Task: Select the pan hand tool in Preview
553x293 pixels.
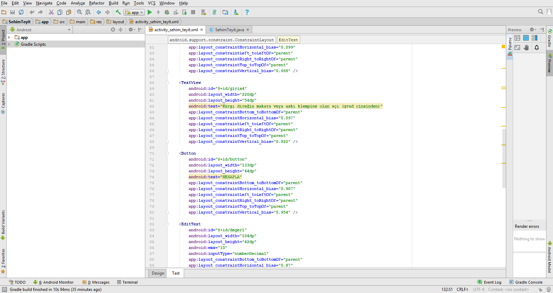Action: click(x=526, y=48)
